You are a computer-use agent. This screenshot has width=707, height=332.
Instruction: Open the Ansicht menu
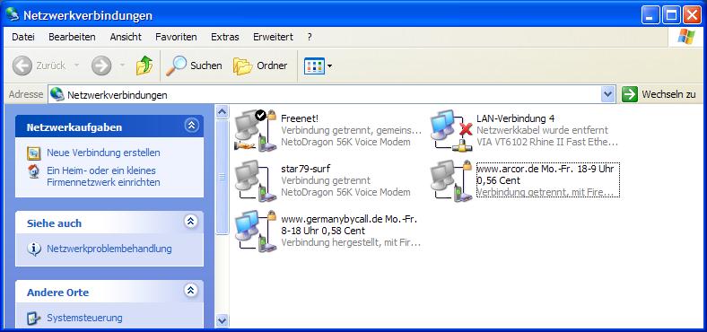(x=126, y=37)
